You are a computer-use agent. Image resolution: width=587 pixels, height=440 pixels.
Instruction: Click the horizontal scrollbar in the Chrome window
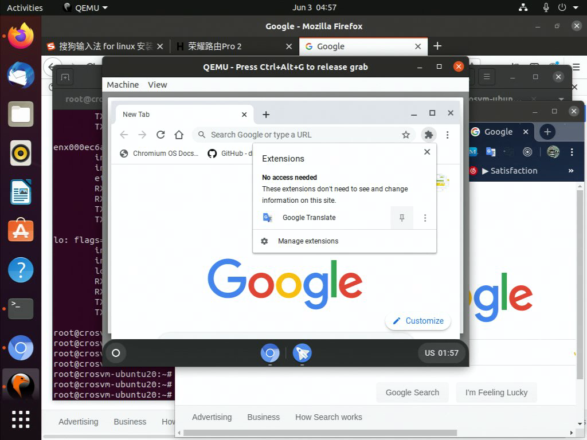[x=320, y=433]
